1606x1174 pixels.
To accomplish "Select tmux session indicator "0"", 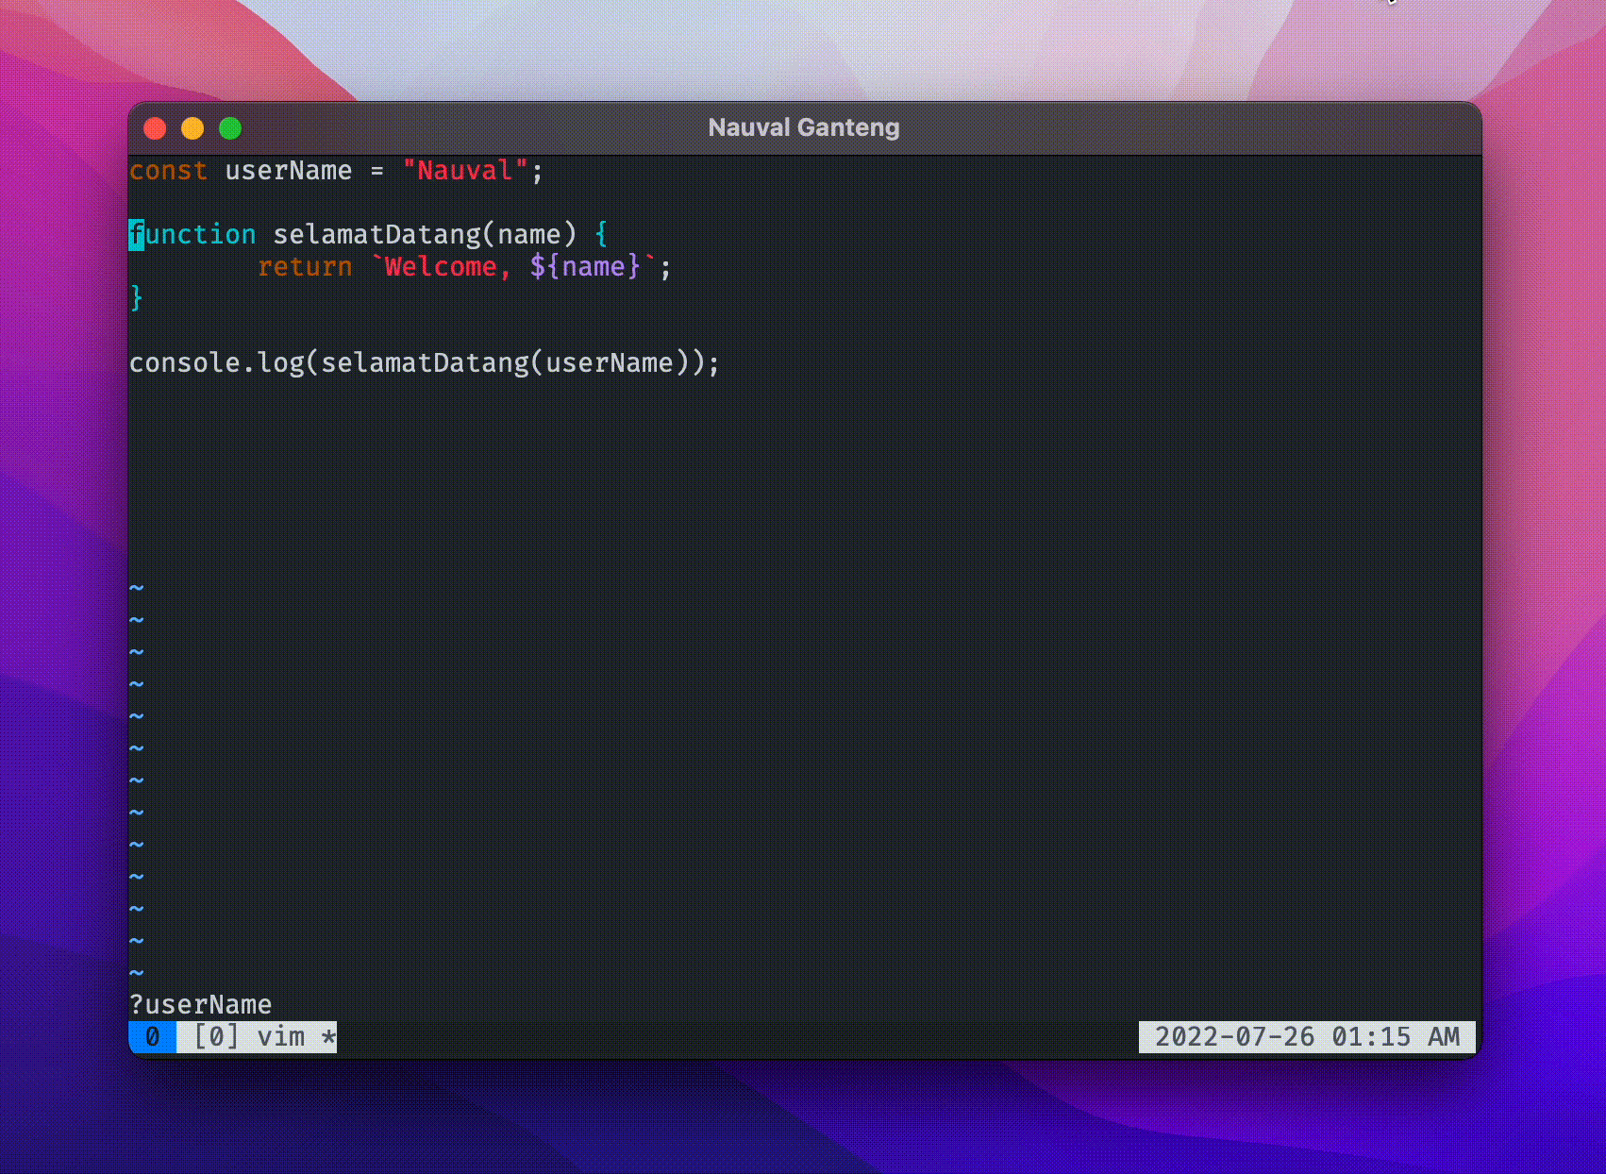I will point(153,1037).
